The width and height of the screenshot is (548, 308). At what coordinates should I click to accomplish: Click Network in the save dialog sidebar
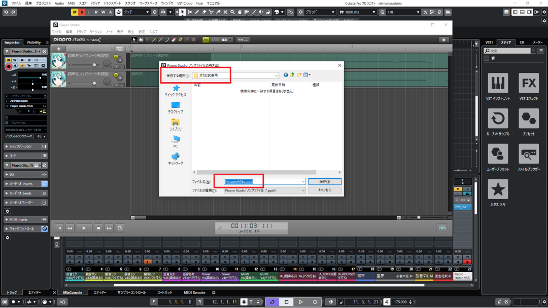(176, 159)
